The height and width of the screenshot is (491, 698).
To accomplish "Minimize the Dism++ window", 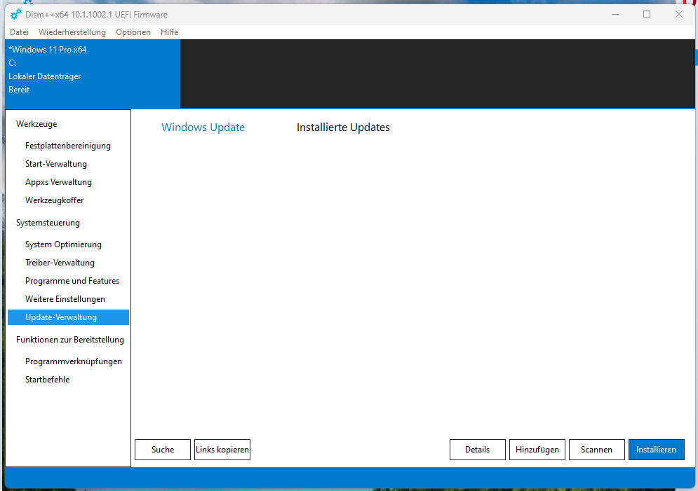I will (x=615, y=14).
